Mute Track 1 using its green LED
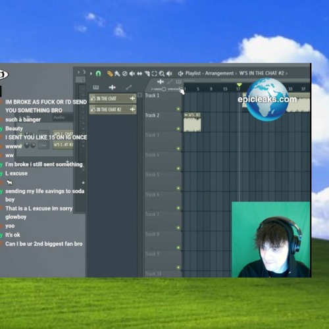Screen dimensions: 329x329 pos(178,109)
